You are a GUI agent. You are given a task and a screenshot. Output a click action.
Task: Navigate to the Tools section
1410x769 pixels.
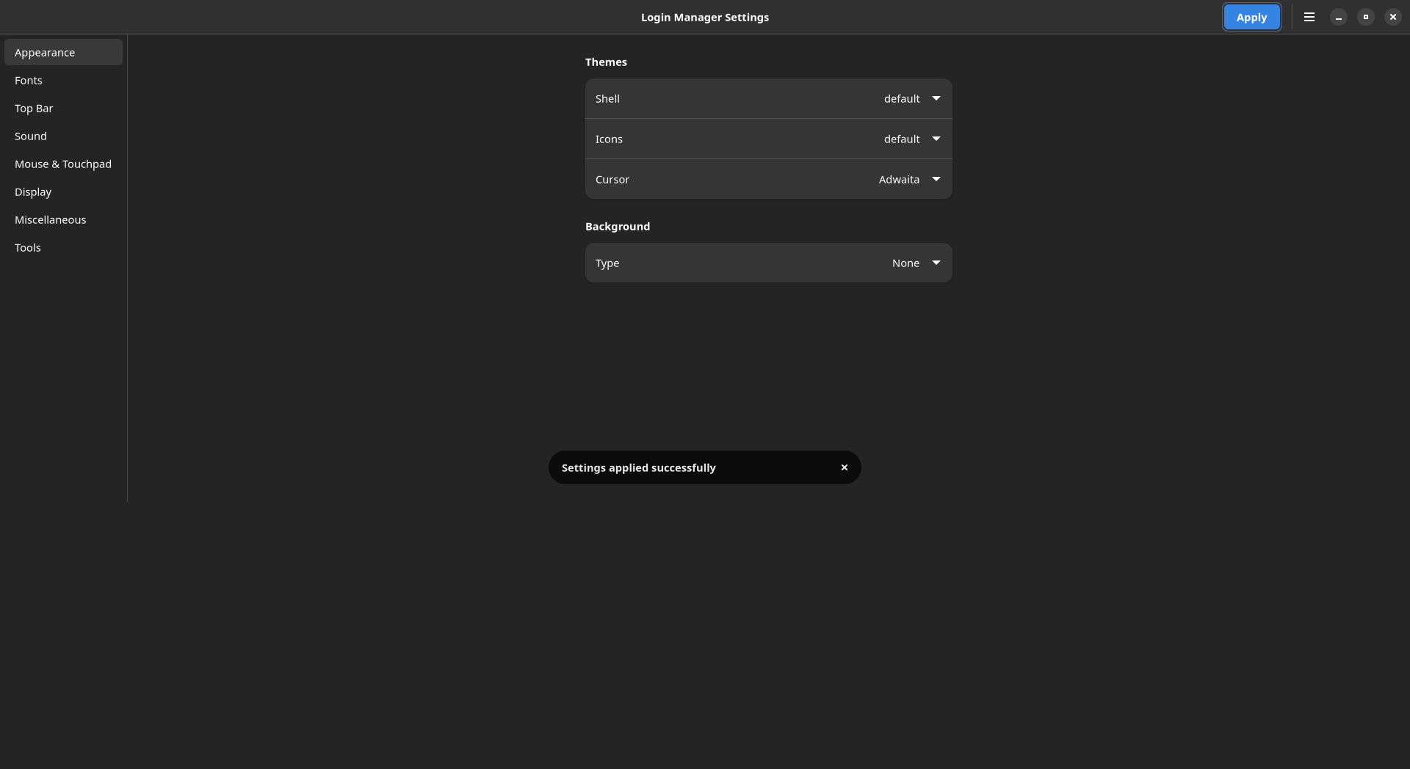pos(63,247)
